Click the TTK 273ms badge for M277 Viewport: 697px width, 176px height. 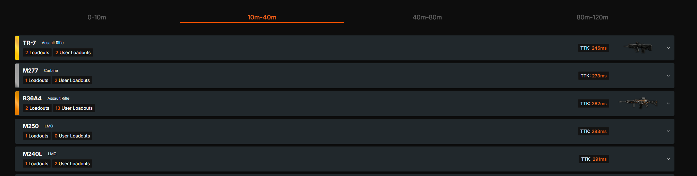[x=594, y=76]
